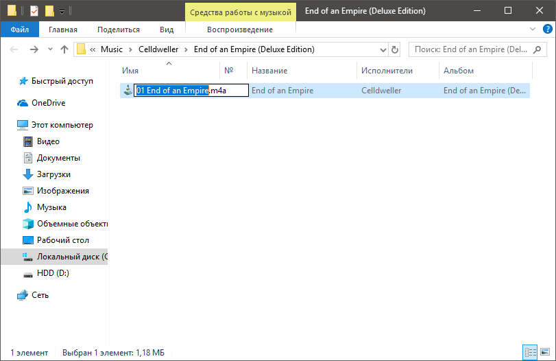Switch to the Вид ribbon tab

[x=167, y=30]
